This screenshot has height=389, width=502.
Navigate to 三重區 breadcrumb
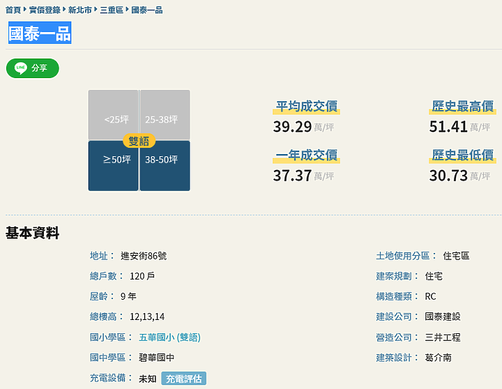click(112, 10)
